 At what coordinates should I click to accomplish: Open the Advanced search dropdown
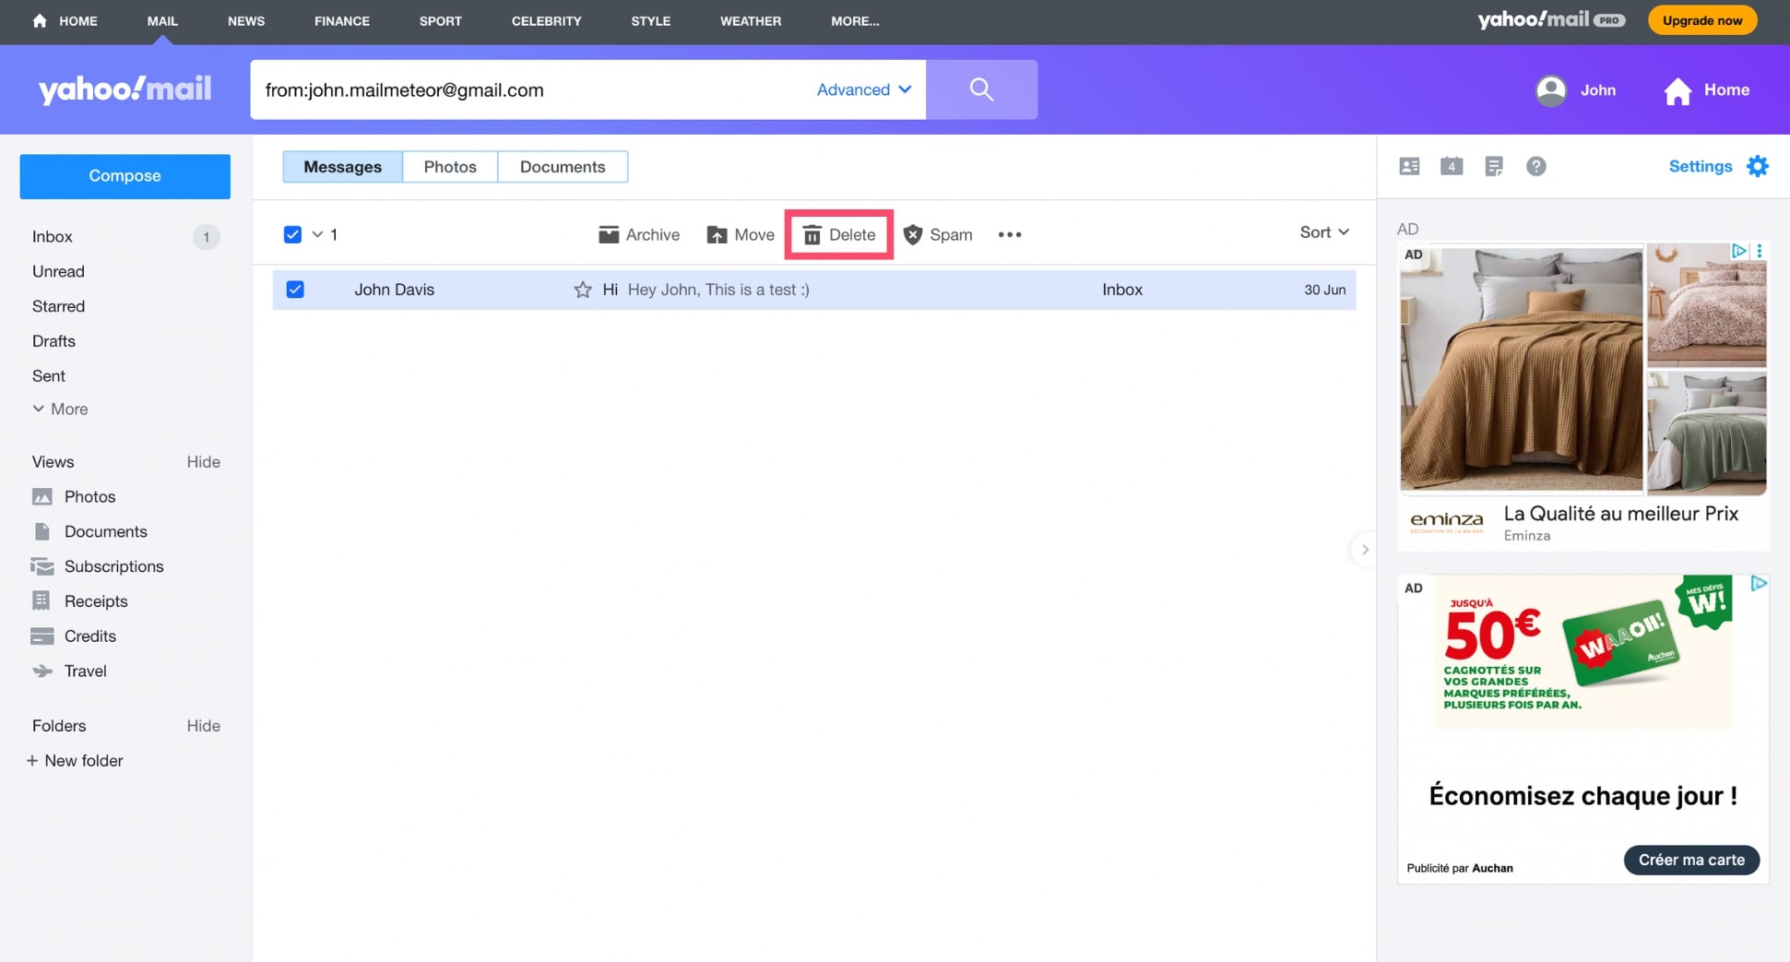(863, 89)
